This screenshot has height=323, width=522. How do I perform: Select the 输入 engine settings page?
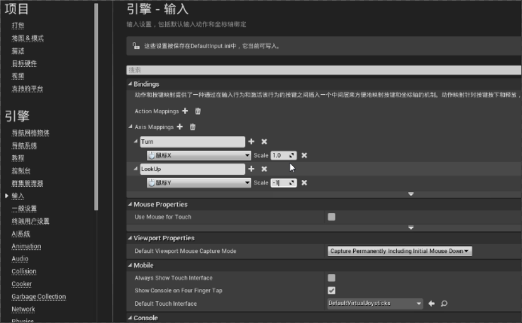pyautogui.click(x=18, y=196)
